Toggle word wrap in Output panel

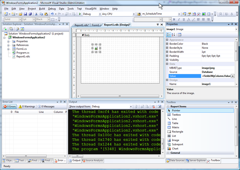pyautogui.click(x=159, y=107)
